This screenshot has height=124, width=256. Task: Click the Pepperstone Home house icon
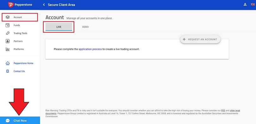pos(8,63)
